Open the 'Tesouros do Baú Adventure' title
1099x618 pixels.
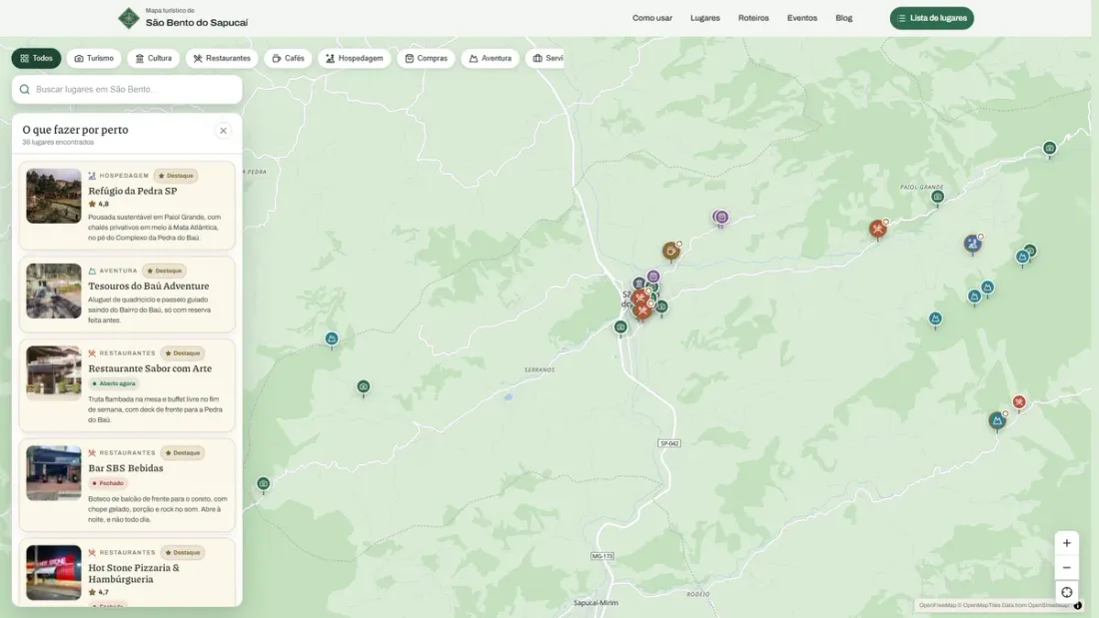pos(149,286)
